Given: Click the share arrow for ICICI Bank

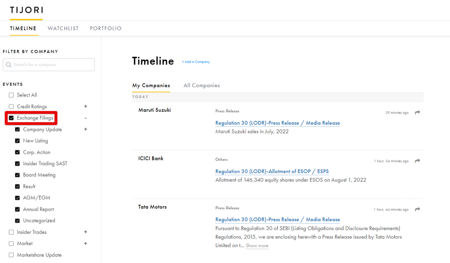Looking at the screenshot, I should click(417, 161).
